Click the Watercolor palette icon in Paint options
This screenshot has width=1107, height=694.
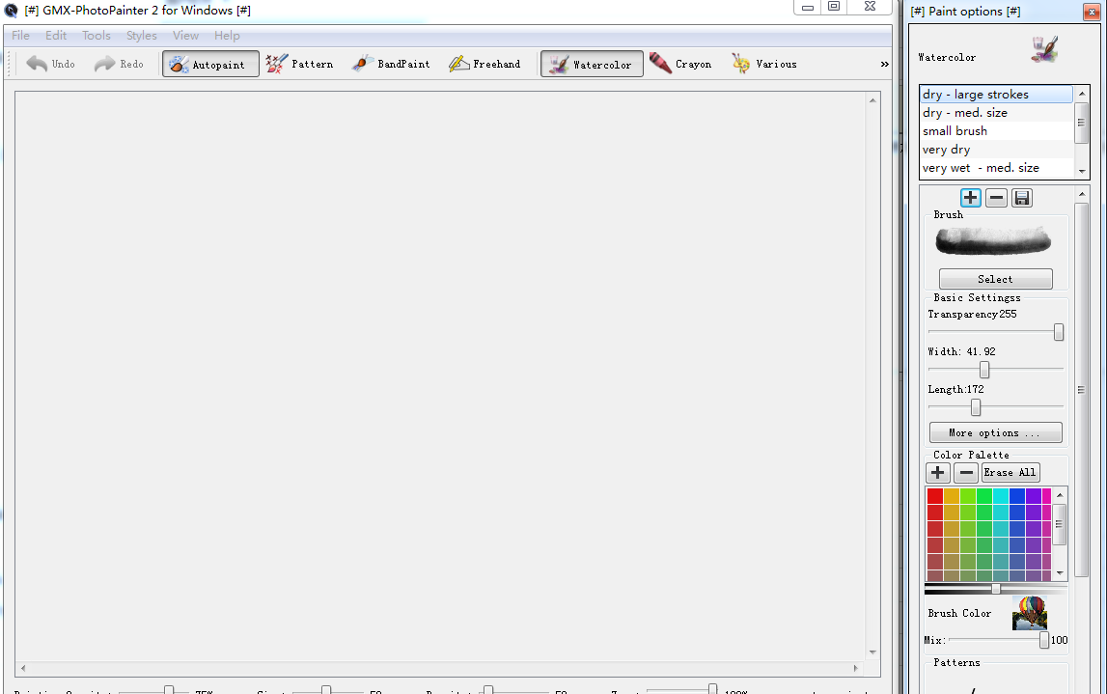tap(1044, 49)
